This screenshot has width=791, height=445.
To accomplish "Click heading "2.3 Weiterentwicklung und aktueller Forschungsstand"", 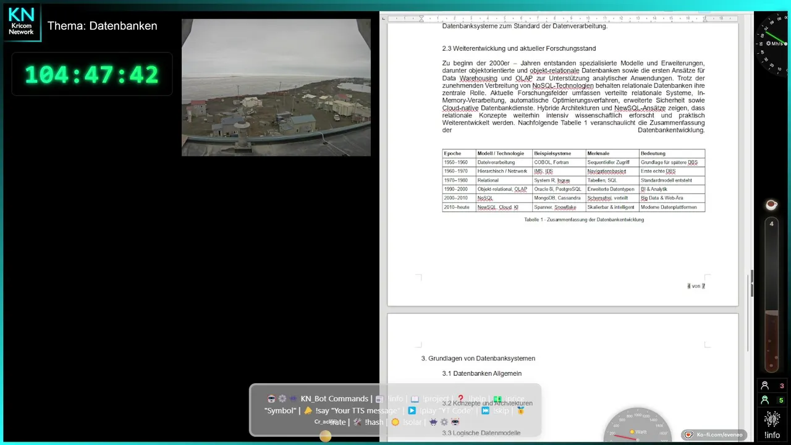I will click(x=519, y=48).
